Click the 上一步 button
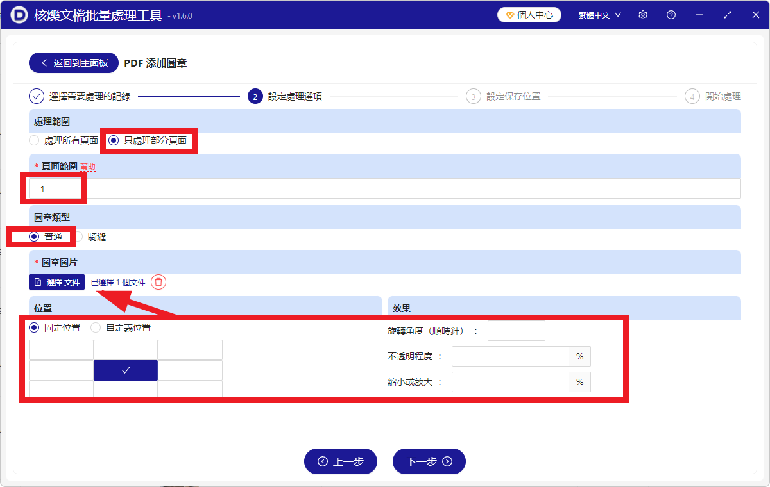The image size is (770, 487). click(341, 461)
